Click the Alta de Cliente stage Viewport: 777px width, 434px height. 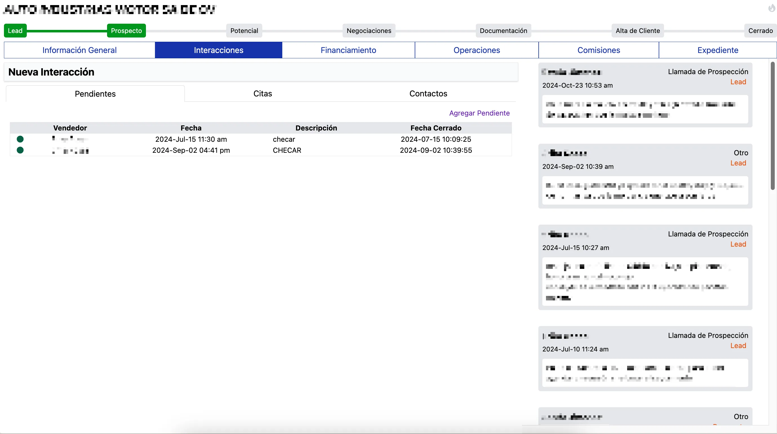click(x=638, y=30)
